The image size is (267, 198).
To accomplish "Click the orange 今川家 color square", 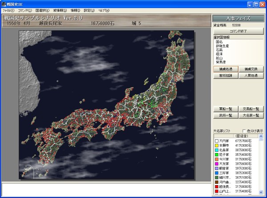I will click(217, 159).
